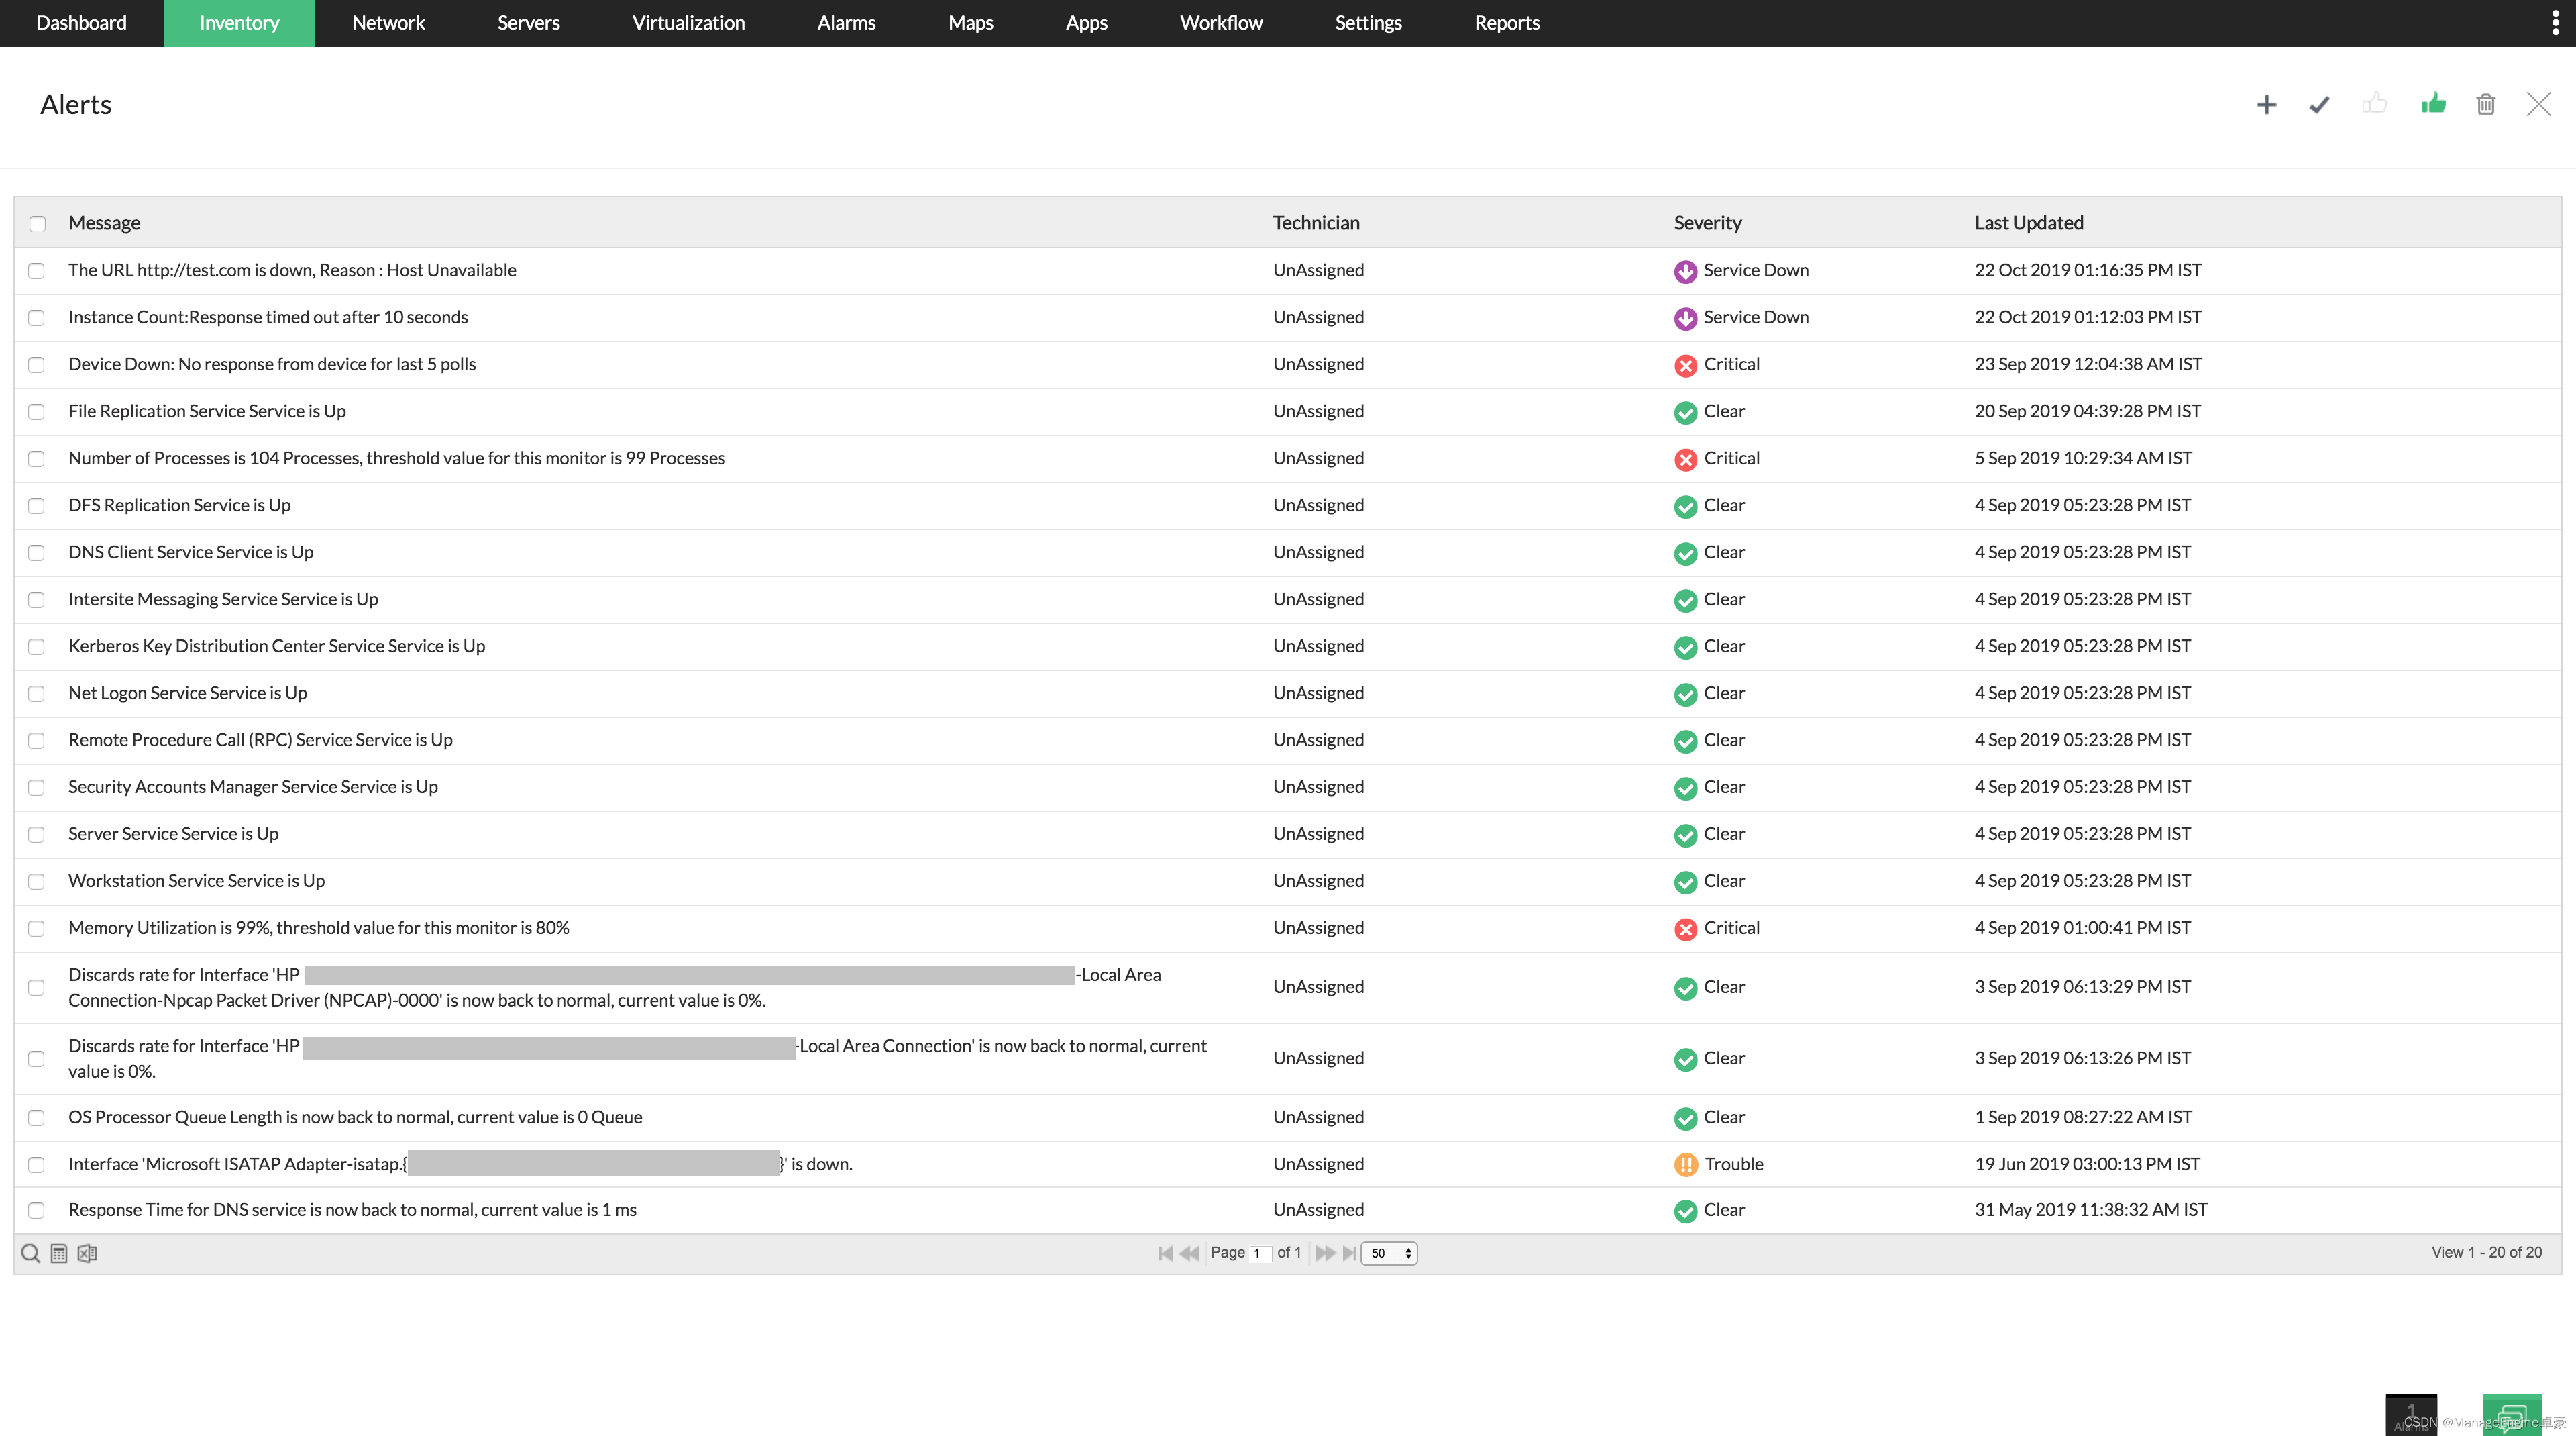Click the thumbs up approval icon
The height and width of the screenshot is (1436, 2576).
click(2433, 104)
